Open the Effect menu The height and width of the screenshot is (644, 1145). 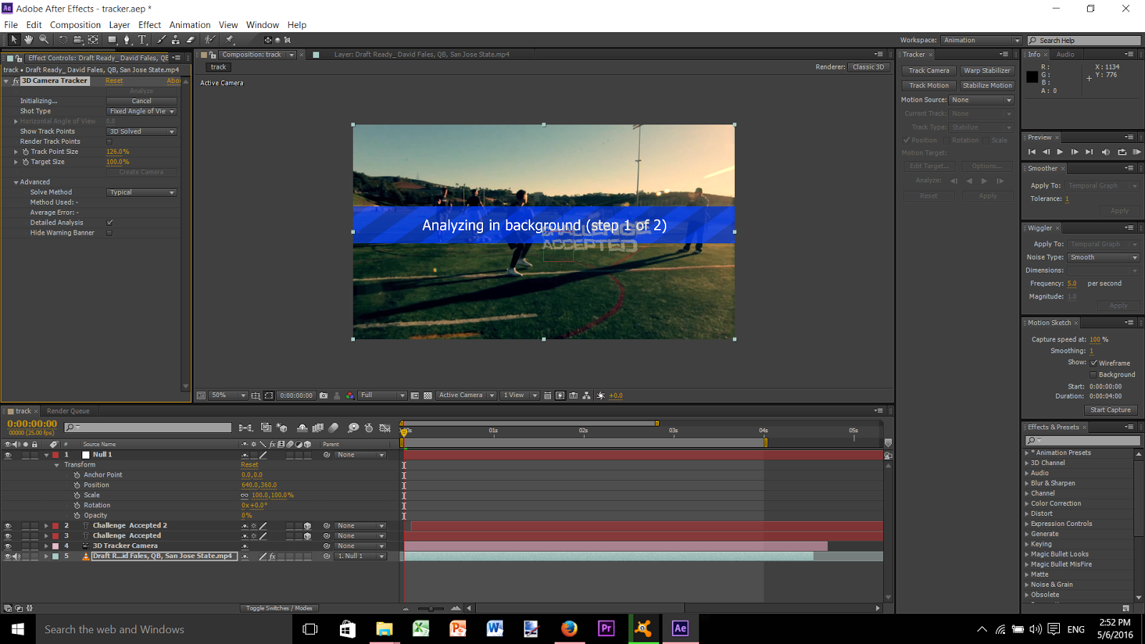tap(150, 24)
